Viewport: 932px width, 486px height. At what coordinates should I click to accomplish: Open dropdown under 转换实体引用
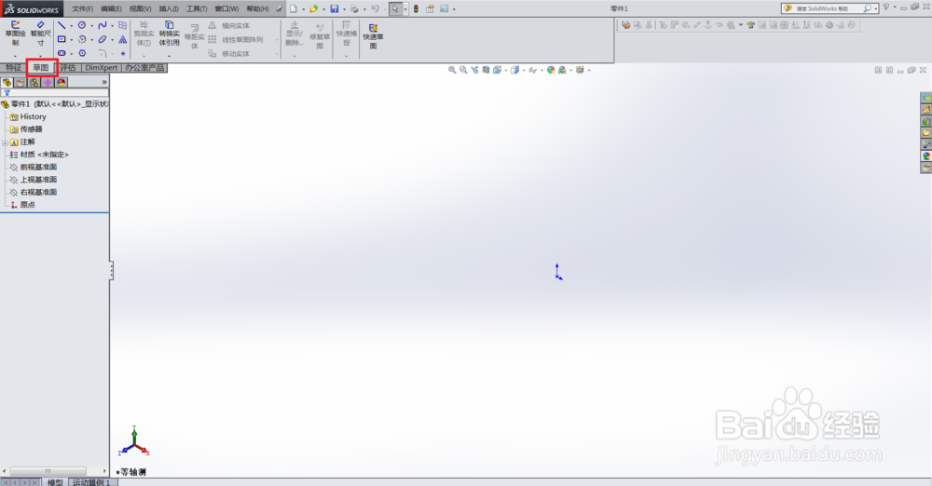coord(169,57)
